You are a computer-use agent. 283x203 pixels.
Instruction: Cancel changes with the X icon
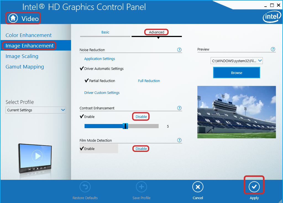coord(198,187)
